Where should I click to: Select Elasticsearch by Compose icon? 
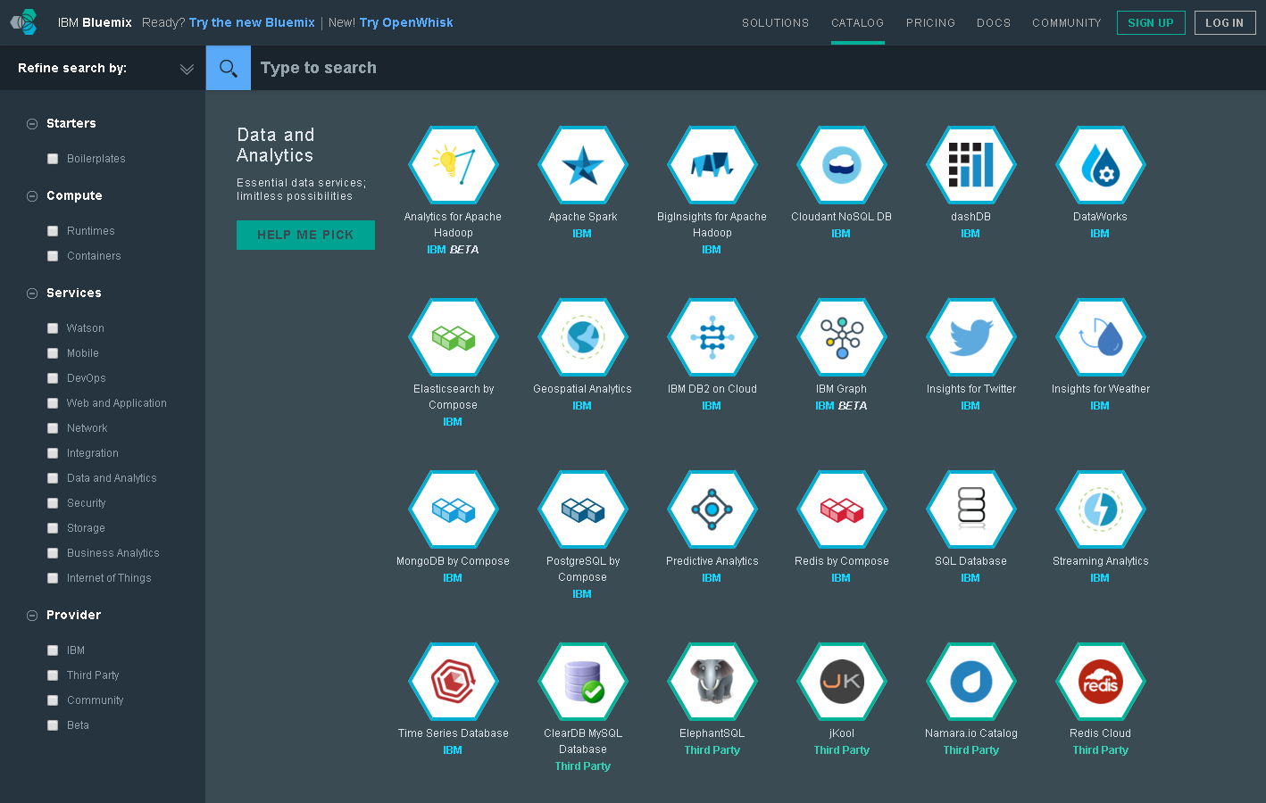click(x=454, y=337)
